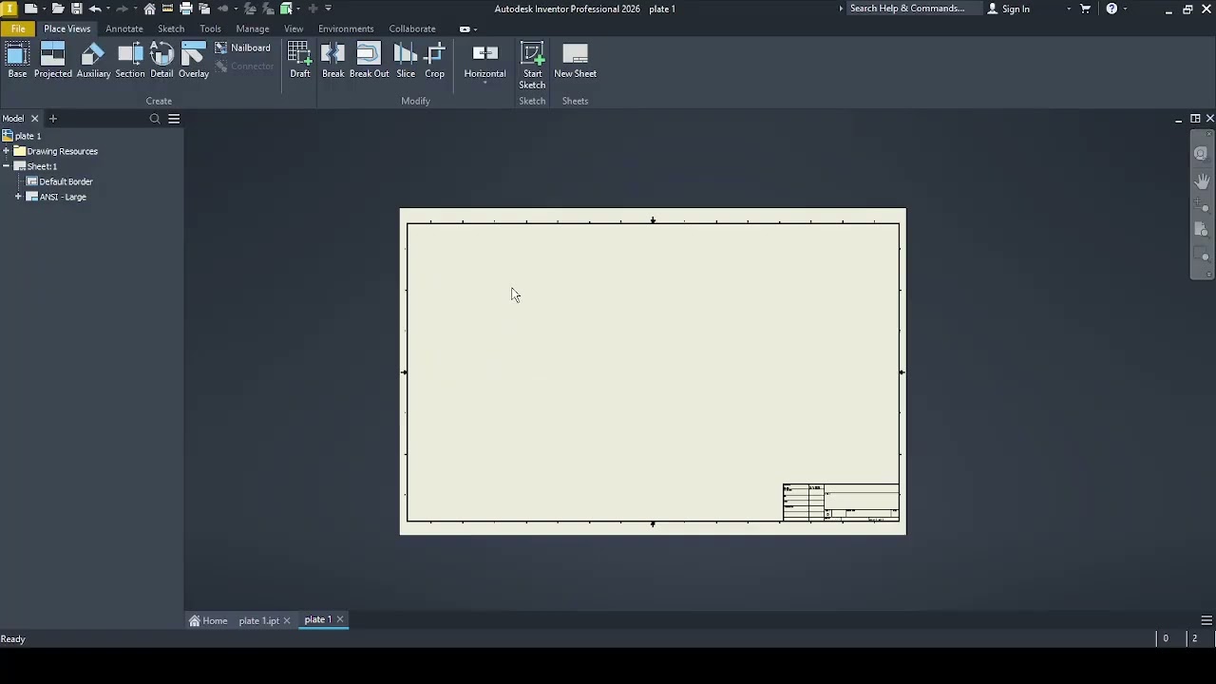The image size is (1216, 684).
Task: Print the drawing using printer icon
Action: click(186, 9)
